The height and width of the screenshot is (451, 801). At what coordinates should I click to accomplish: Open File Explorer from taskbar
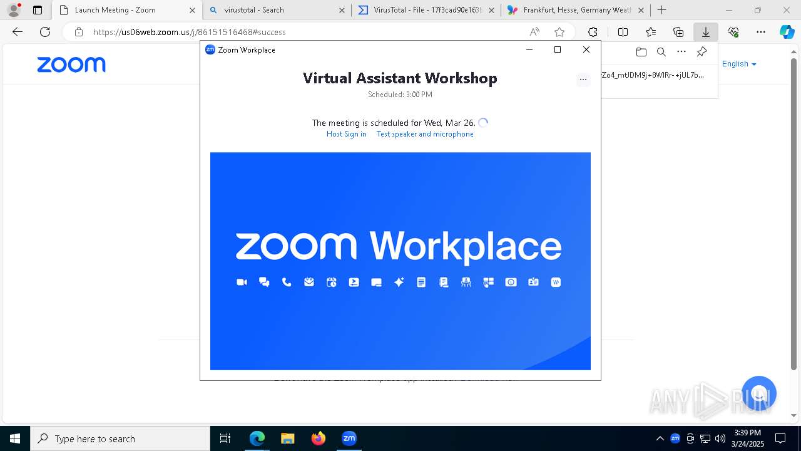287,438
